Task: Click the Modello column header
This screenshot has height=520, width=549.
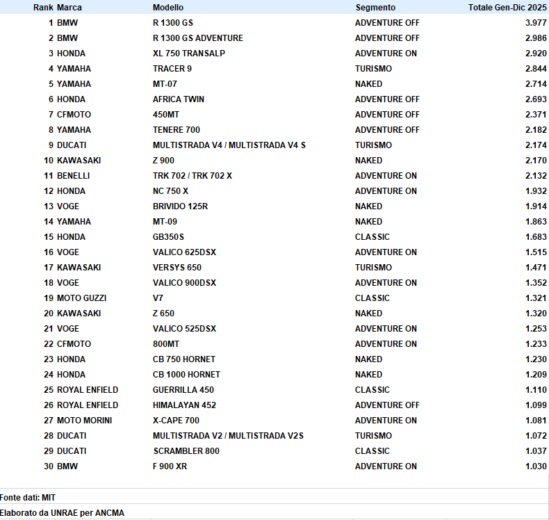Action: click(x=168, y=8)
